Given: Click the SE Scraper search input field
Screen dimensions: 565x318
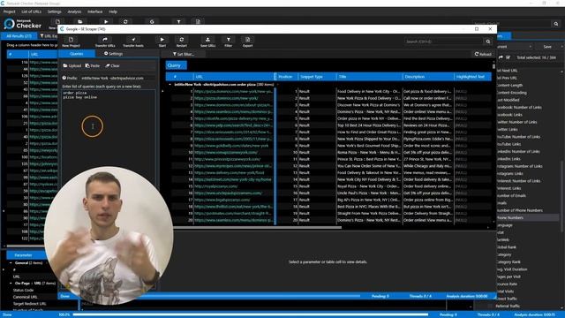Looking at the screenshot, I should point(444,42).
